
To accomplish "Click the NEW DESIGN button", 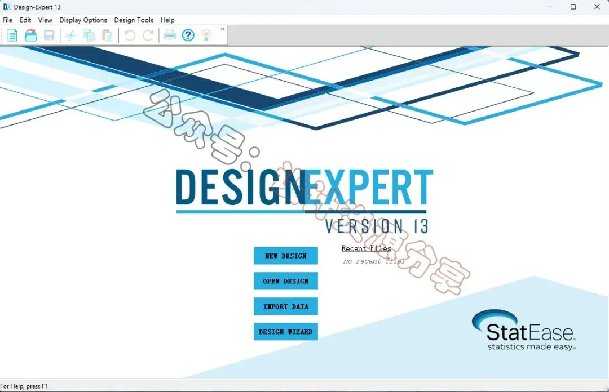I will [286, 256].
